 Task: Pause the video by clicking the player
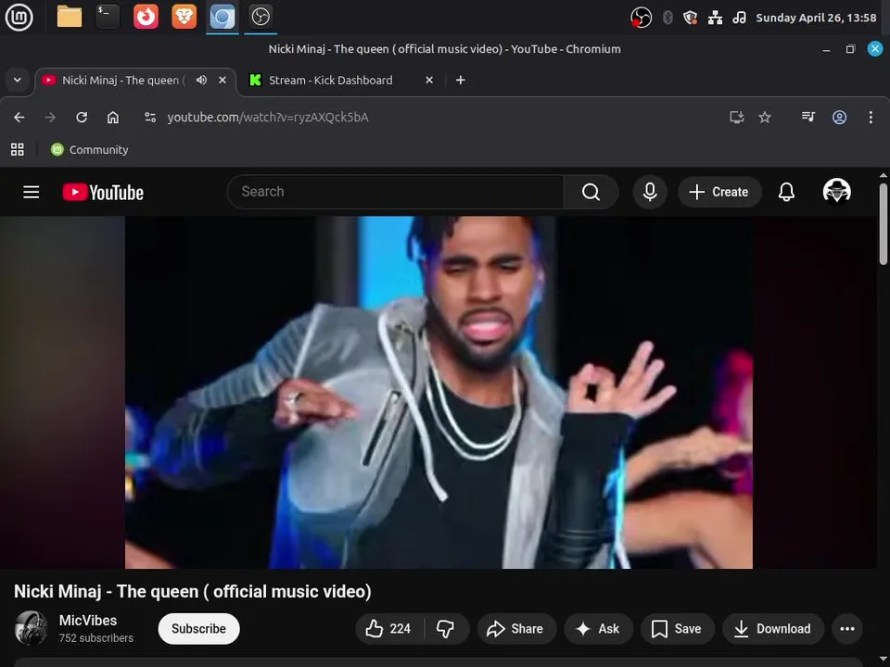[x=439, y=392]
